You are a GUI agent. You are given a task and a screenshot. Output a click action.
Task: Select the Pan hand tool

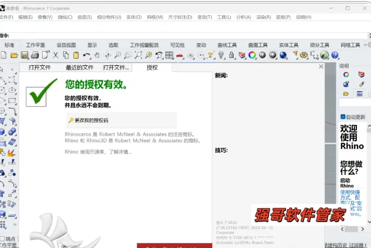point(97,55)
